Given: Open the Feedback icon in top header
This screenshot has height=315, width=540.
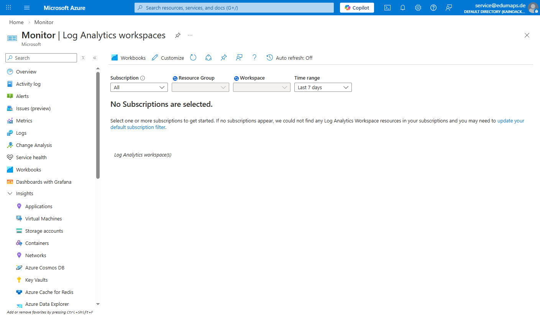Looking at the screenshot, I should click(x=449, y=8).
